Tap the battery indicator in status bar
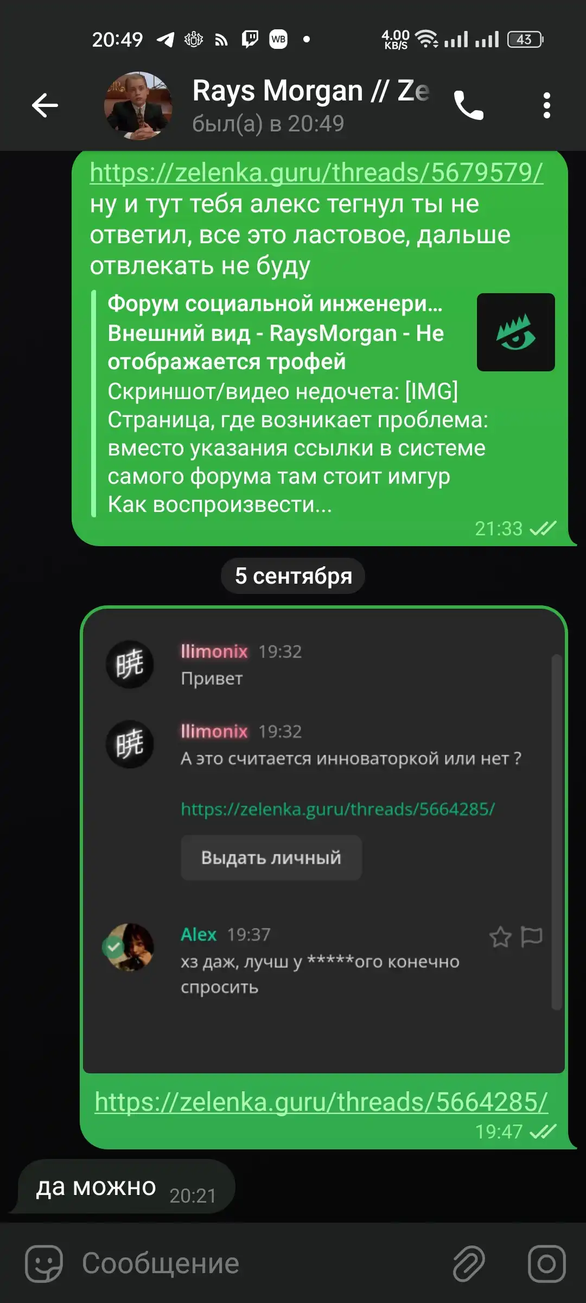 tap(525, 39)
